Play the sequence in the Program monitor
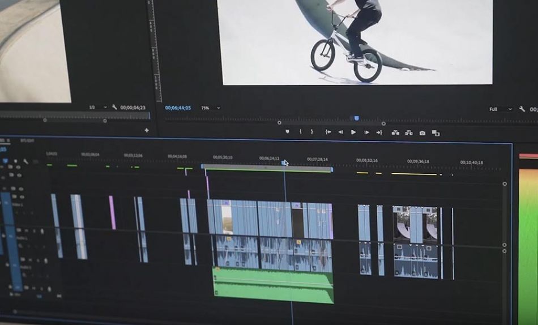 (353, 132)
